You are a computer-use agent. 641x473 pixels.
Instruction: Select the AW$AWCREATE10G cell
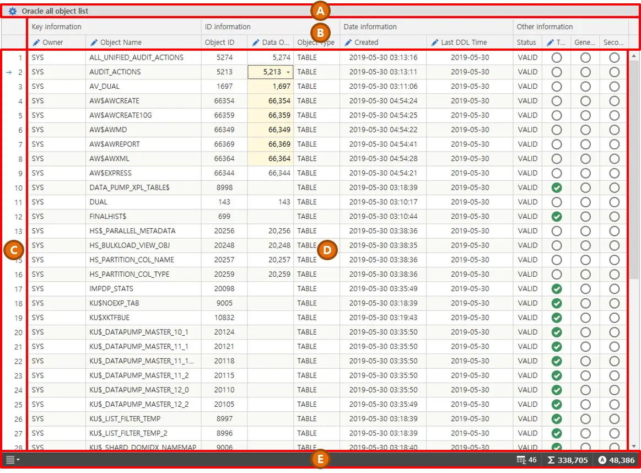(143, 115)
